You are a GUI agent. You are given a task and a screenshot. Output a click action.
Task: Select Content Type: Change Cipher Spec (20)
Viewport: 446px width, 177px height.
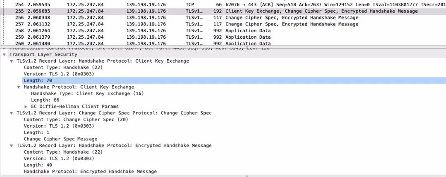tap(76, 119)
